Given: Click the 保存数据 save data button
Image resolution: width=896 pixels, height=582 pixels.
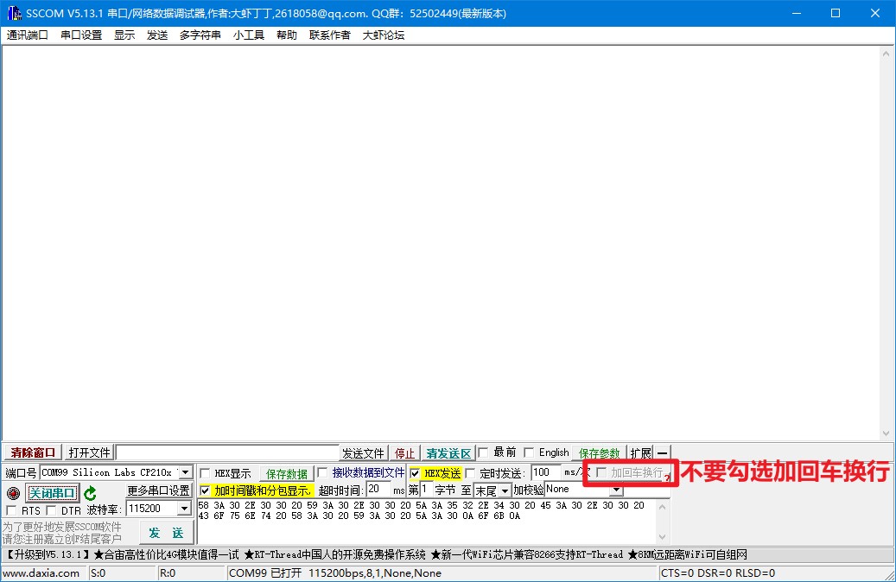Looking at the screenshot, I should [286, 474].
